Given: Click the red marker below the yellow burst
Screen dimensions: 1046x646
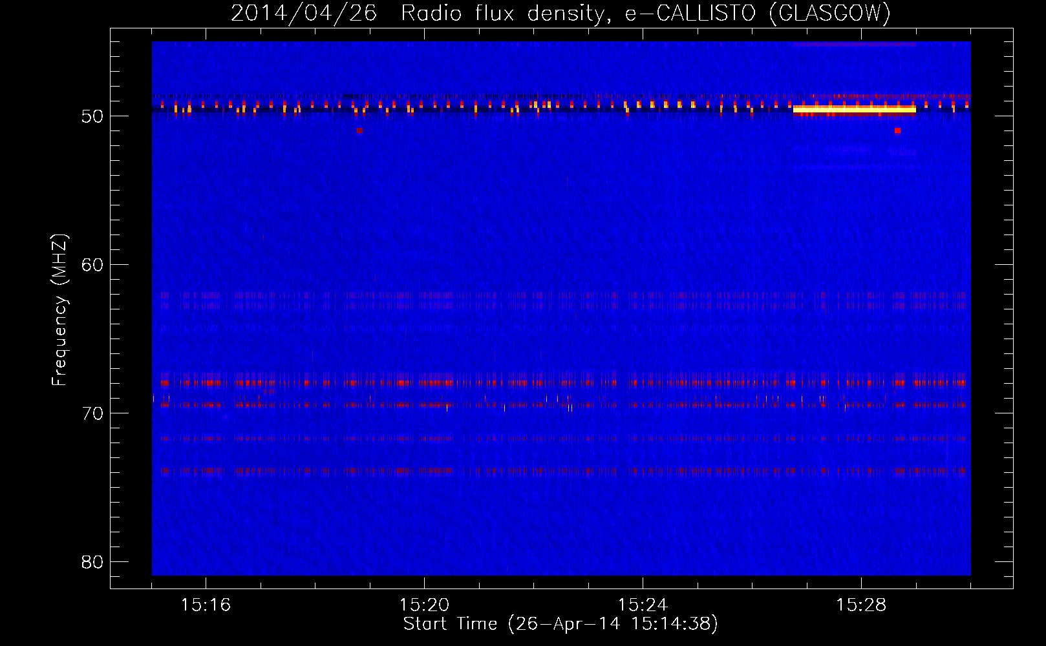Looking at the screenshot, I should [x=897, y=130].
